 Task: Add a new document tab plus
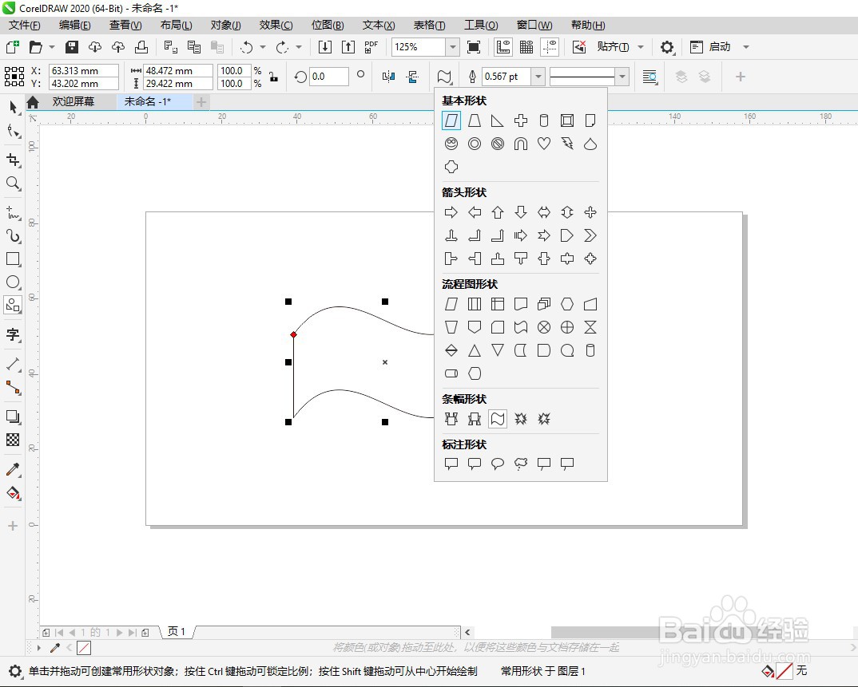201,101
